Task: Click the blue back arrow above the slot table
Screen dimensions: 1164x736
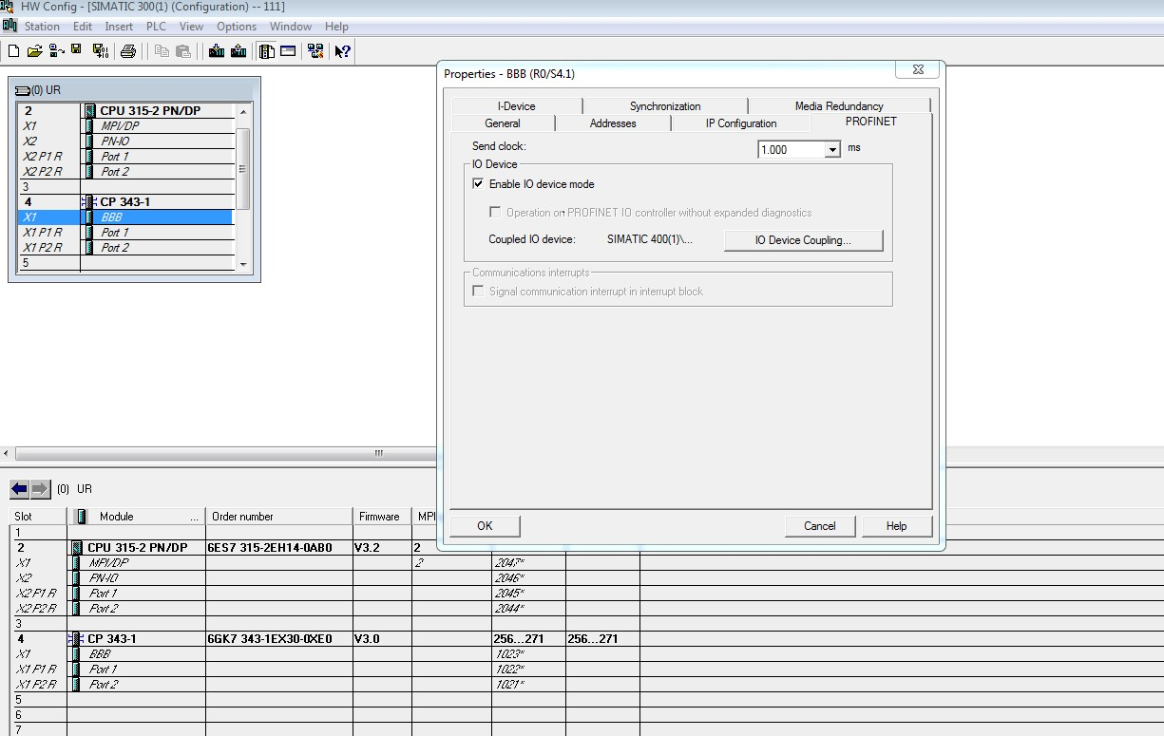Action: (x=19, y=489)
